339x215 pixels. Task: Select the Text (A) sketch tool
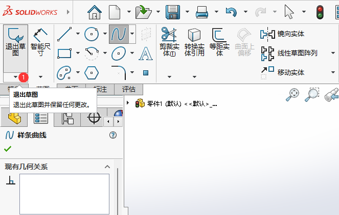(146, 53)
